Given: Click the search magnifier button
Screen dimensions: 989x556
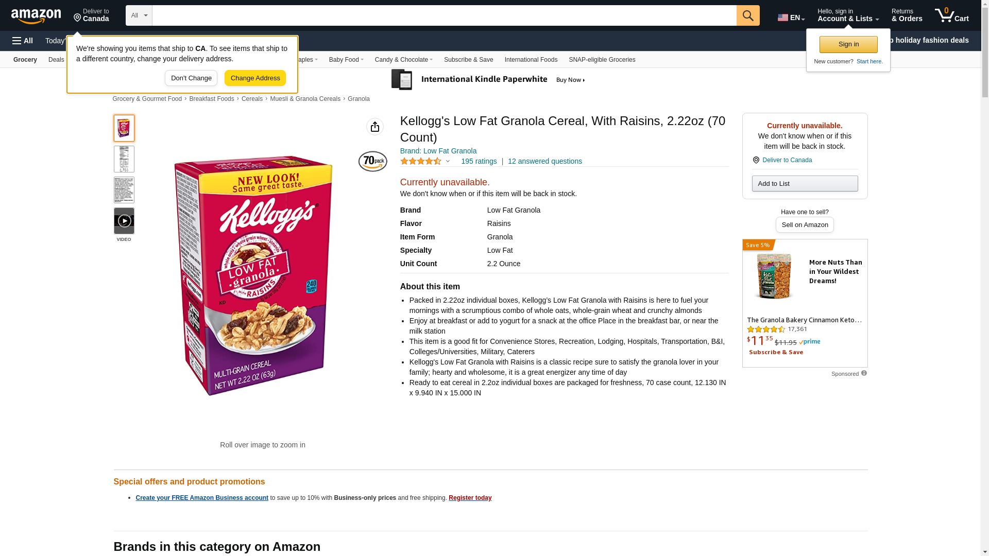Looking at the screenshot, I should point(748,15).
